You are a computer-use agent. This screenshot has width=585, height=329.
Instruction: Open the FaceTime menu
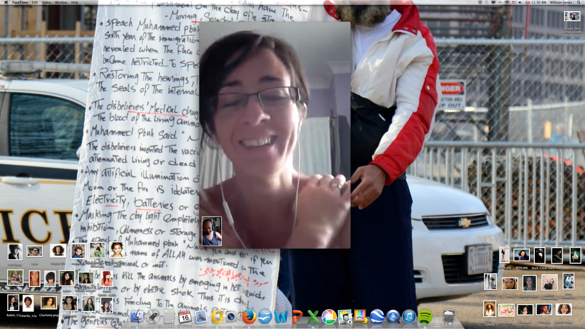click(20, 2)
